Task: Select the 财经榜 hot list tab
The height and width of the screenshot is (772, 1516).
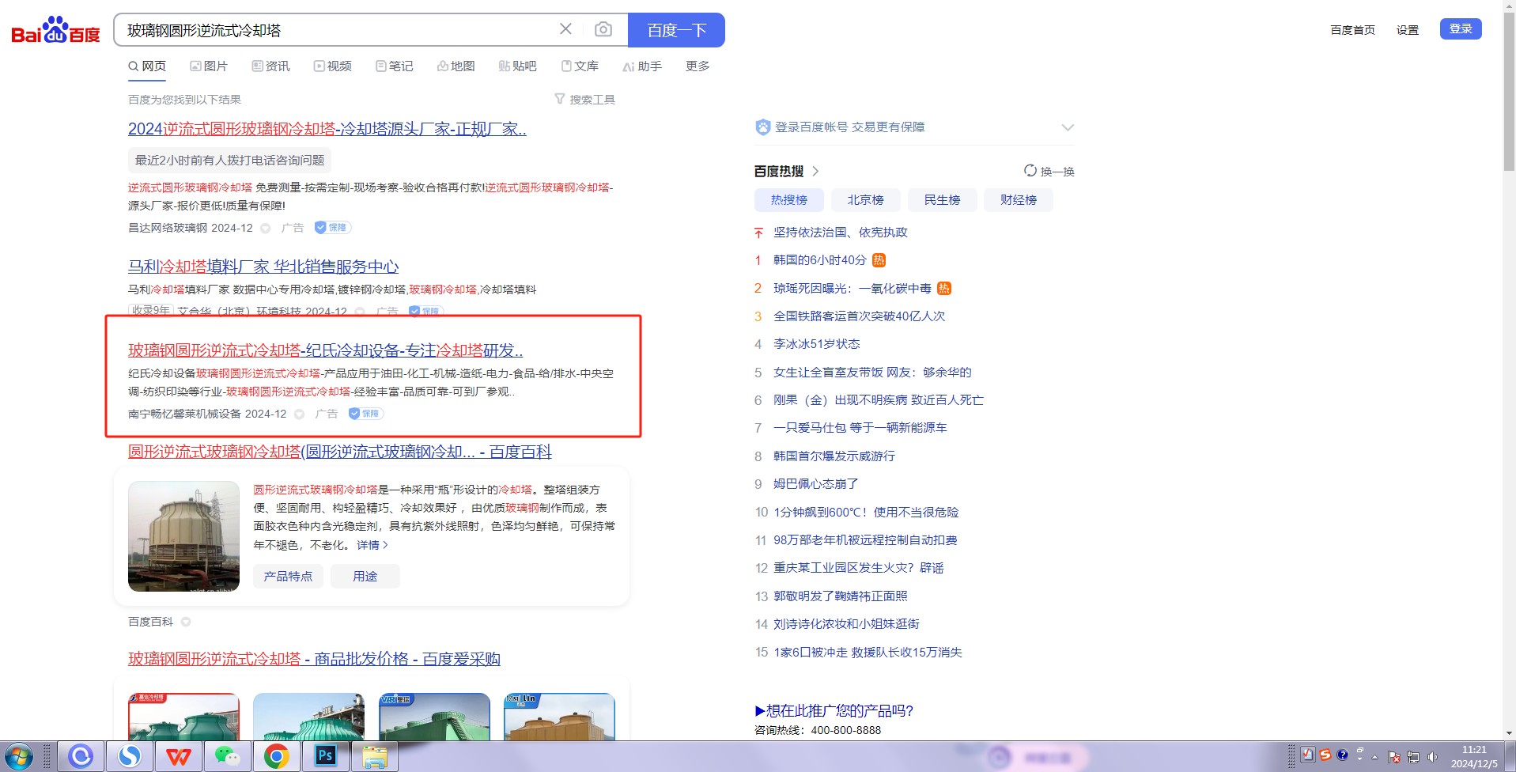Action: coord(1018,200)
